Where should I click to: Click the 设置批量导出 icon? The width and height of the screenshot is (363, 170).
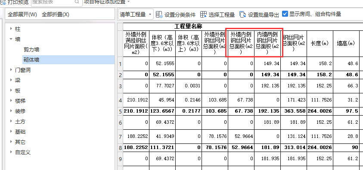pyautogui.click(x=242, y=15)
